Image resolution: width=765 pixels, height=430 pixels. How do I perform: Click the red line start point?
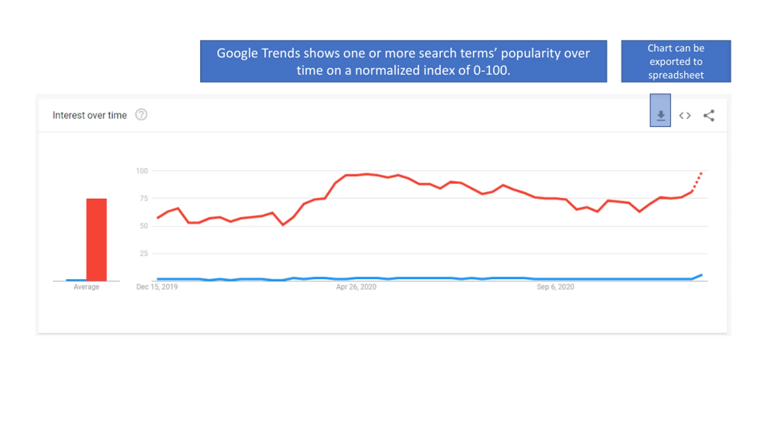[158, 218]
